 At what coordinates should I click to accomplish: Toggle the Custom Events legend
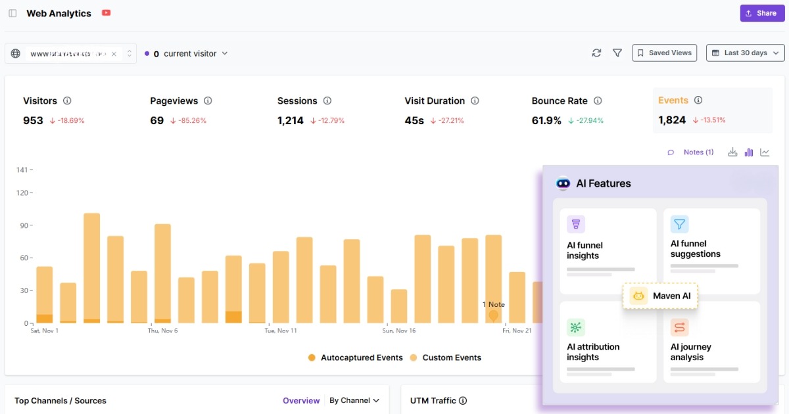pyautogui.click(x=452, y=357)
